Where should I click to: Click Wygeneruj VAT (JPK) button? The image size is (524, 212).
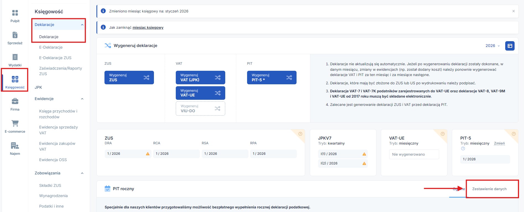[200, 78]
